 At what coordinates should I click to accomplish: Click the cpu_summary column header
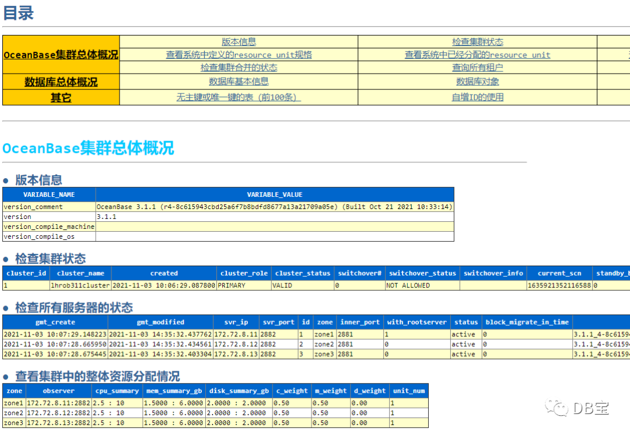pyautogui.click(x=117, y=391)
